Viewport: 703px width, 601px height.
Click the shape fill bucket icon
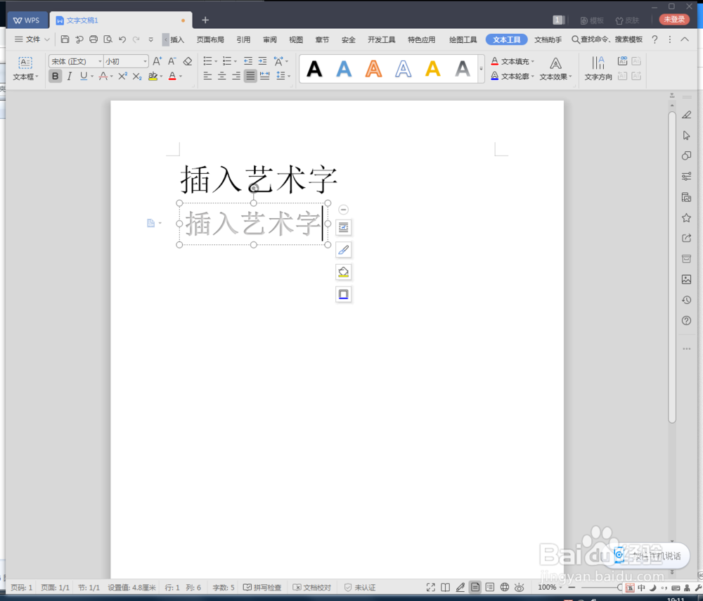344,272
